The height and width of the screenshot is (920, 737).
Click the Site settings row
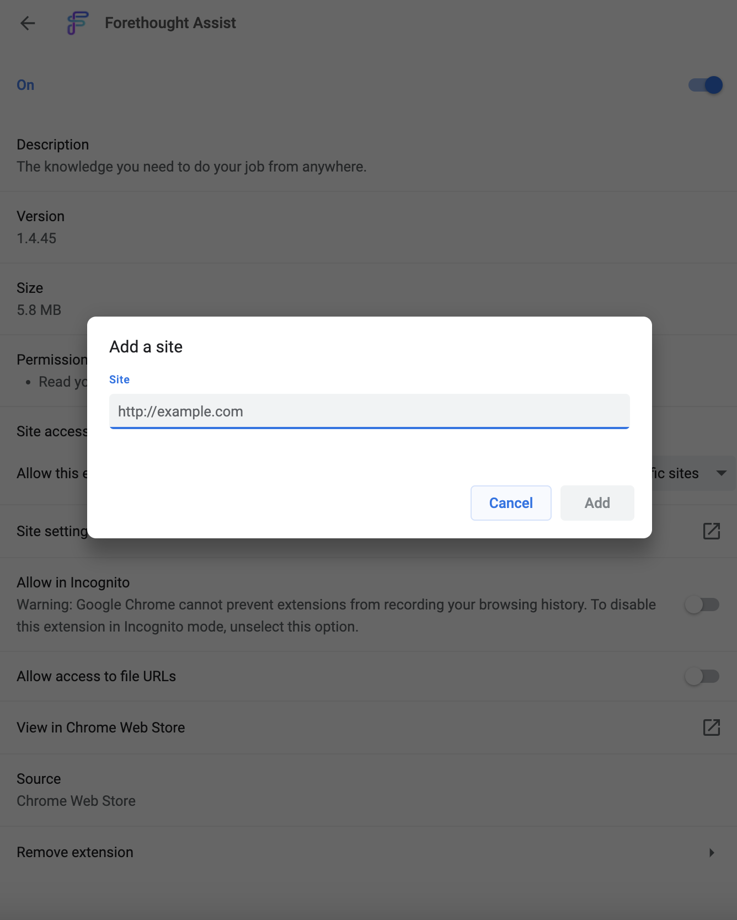368,531
